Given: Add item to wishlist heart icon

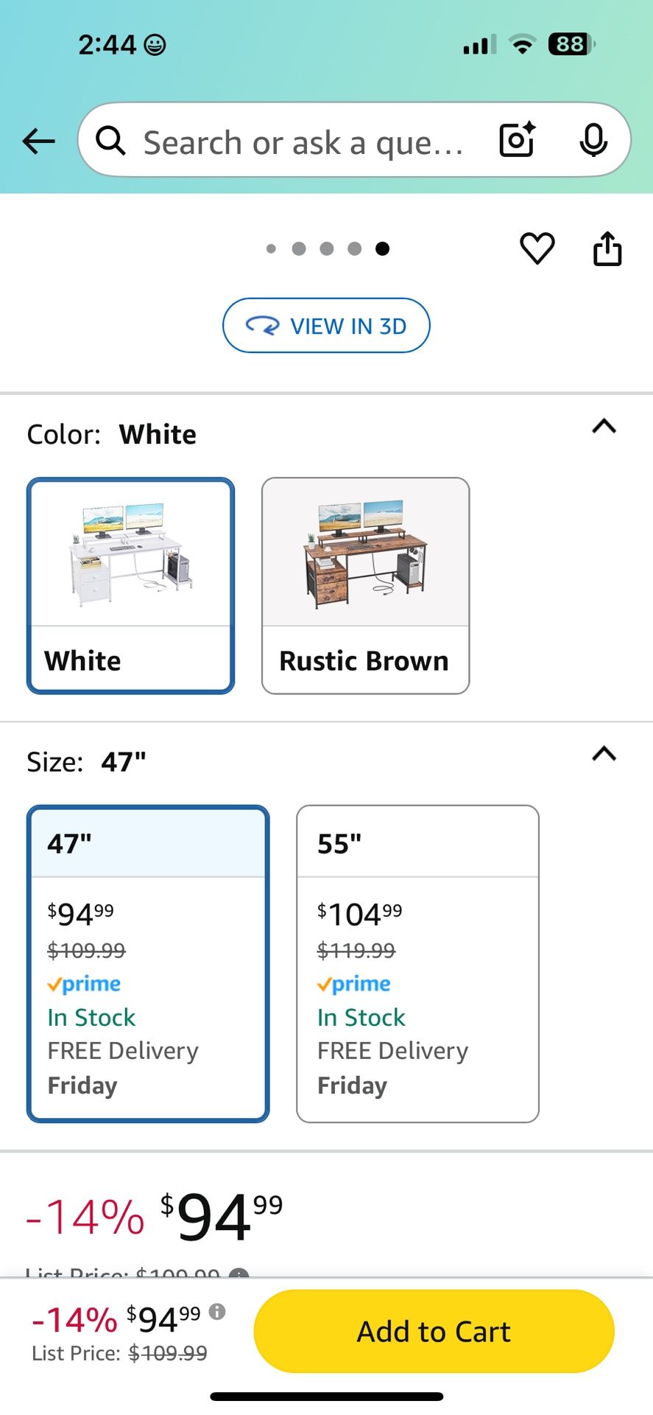Looking at the screenshot, I should [x=537, y=248].
